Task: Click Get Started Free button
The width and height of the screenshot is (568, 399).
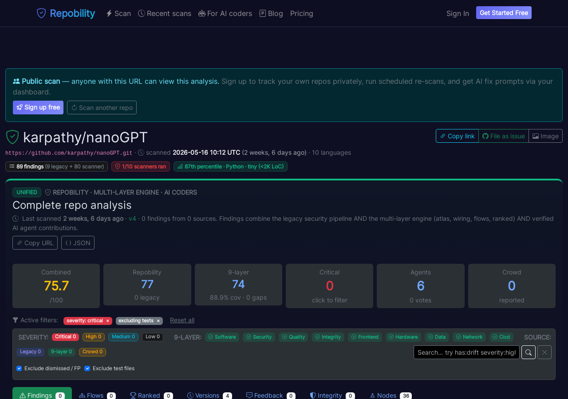Action: click(x=504, y=13)
